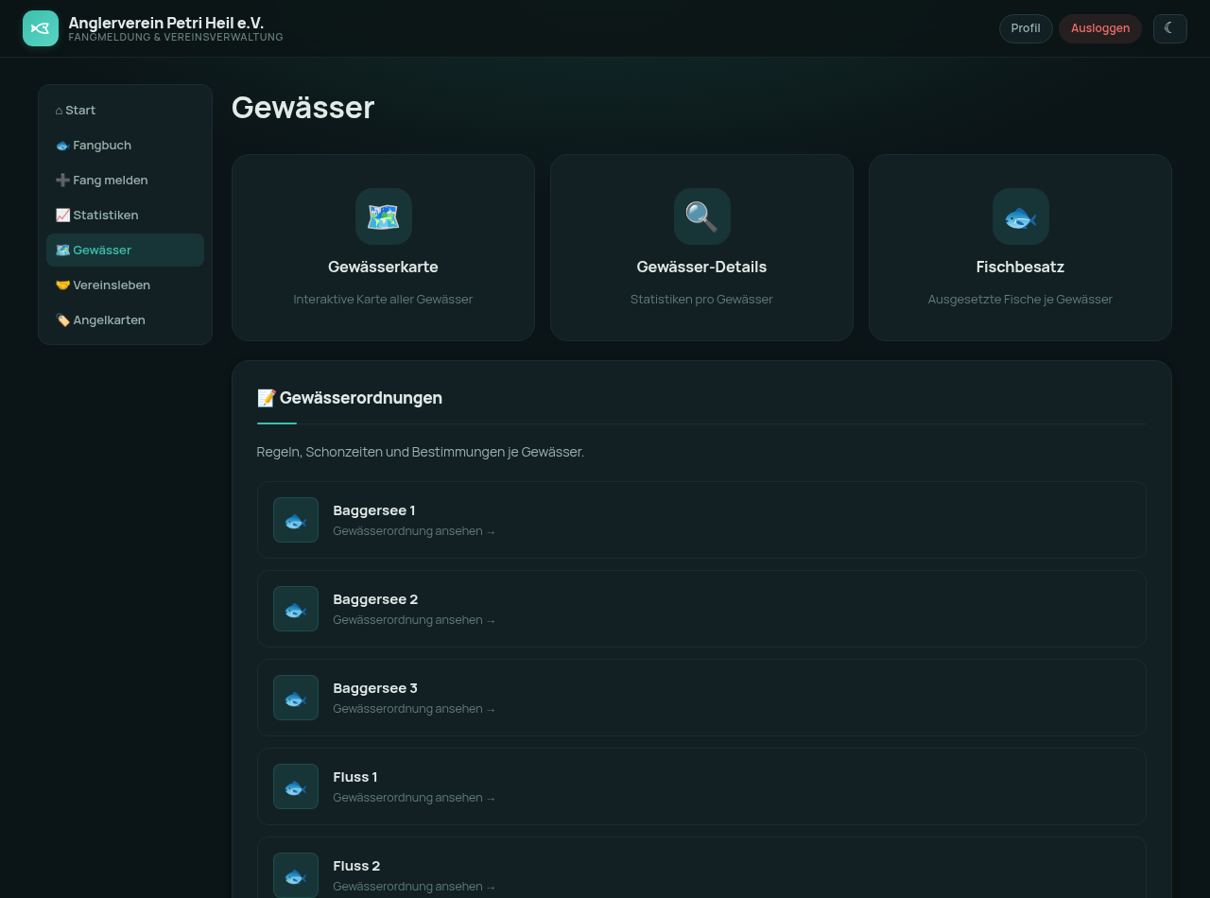Select Fang melden in the sidebar
Image resolution: width=1210 pixels, height=898 pixels.
[125, 181]
